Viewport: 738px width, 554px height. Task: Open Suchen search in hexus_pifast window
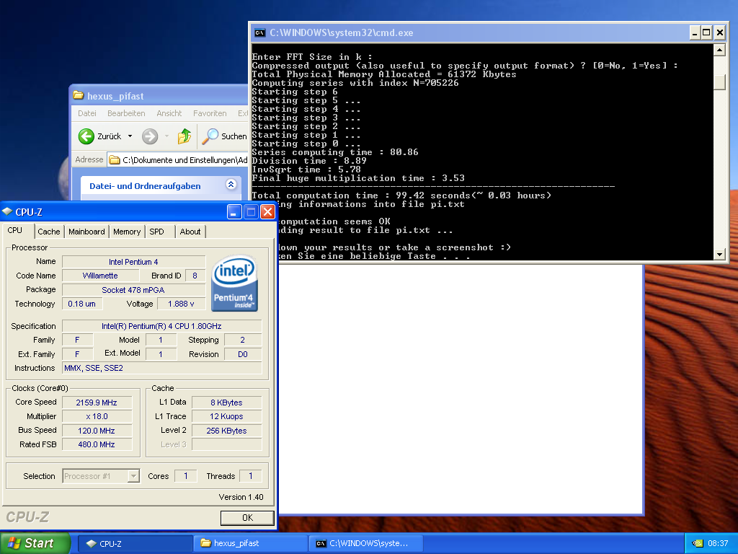225,136
